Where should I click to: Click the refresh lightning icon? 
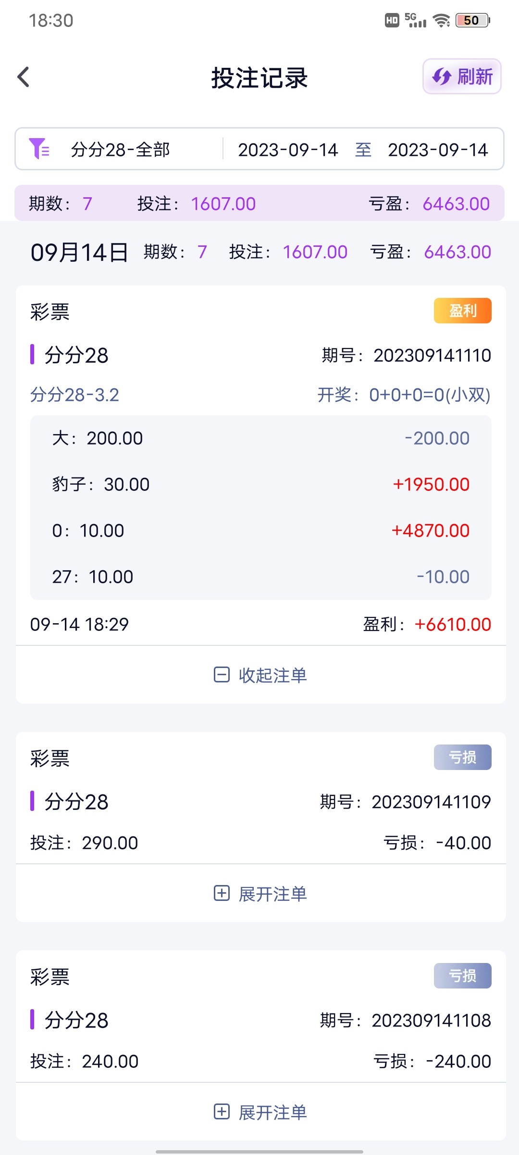point(441,77)
